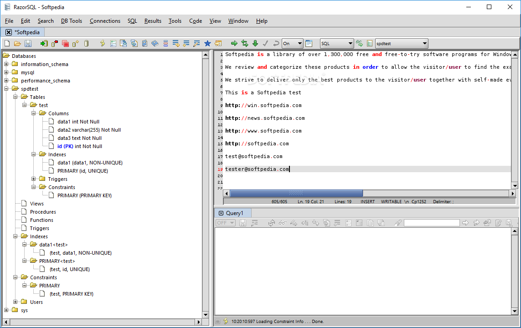
Task: Click the green down arrow icon
Action: coord(255,43)
